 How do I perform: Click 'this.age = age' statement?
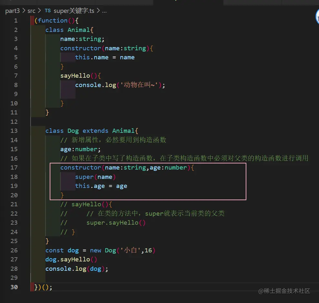(101, 186)
